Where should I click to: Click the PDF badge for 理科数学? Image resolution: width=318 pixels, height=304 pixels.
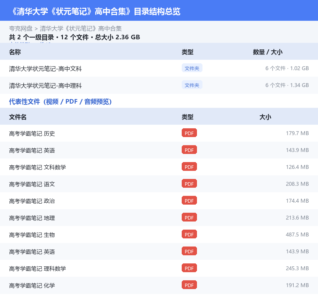click(x=189, y=268)
